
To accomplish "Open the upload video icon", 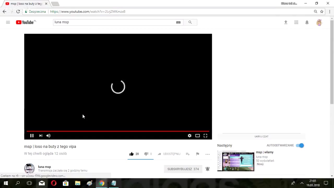I will tap(286, 22).
